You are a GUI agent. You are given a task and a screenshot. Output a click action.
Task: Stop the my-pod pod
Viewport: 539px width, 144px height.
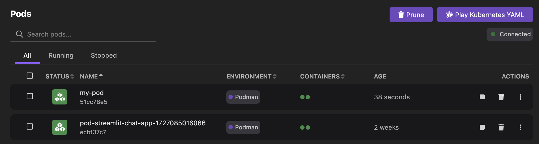tap(482, 97)
